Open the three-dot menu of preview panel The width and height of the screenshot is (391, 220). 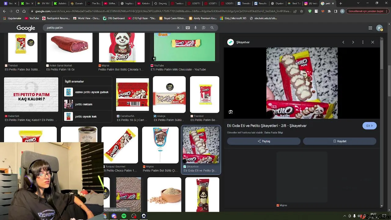363,42
